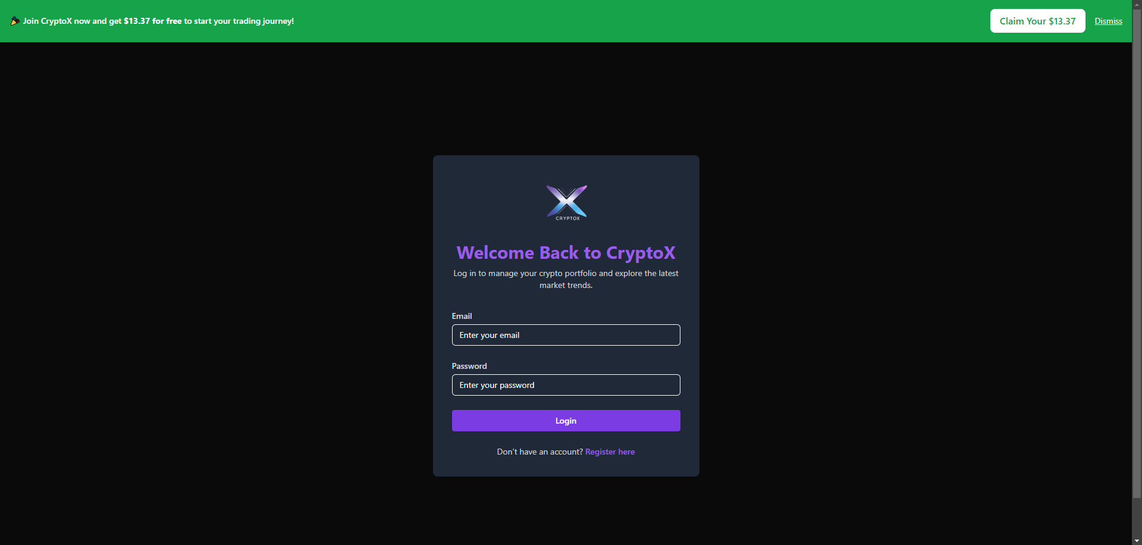Click the Email field label
The image size is (1142, 545).
[462, 316]
